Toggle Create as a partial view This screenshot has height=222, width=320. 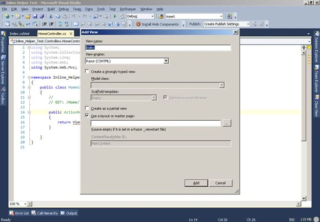pos(87,108)
